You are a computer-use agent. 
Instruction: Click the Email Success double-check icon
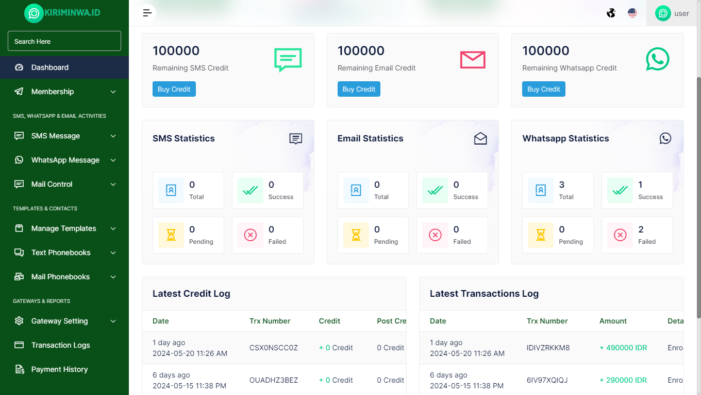(x=435, y=190)
